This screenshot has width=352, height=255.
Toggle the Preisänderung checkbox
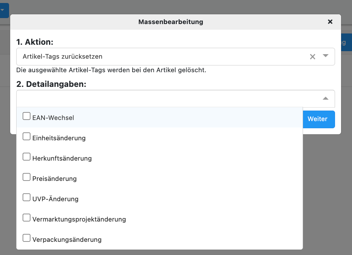click(x=26, y=178)
